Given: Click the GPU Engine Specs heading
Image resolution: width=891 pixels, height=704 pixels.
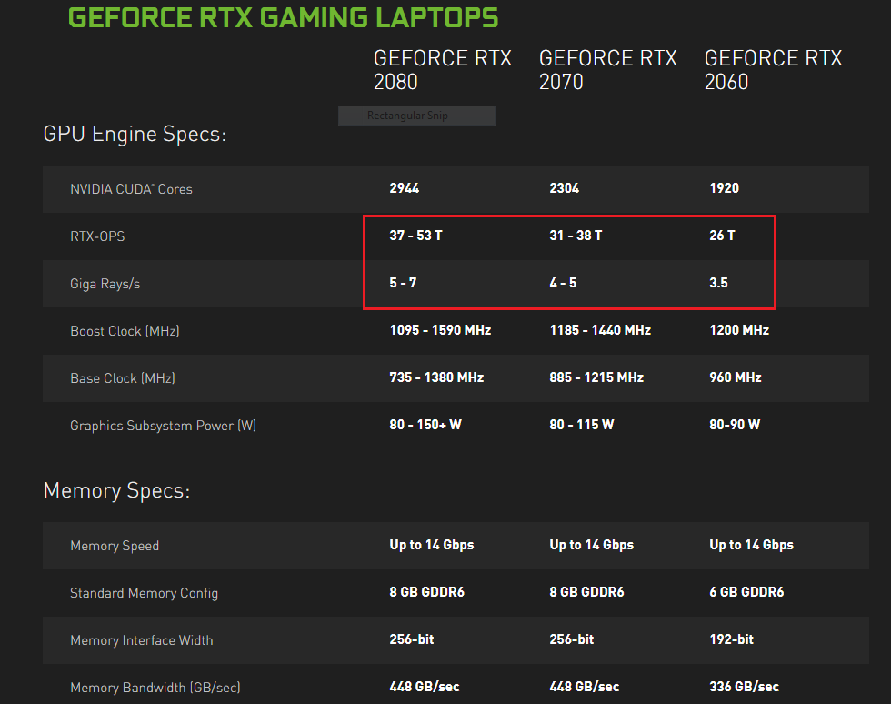Looking at the screenshot, I should click(135, 135).
